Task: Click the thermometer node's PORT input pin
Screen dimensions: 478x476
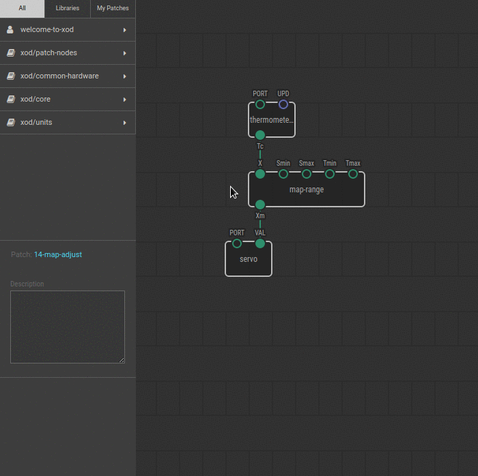Action: tap(260, 104)
